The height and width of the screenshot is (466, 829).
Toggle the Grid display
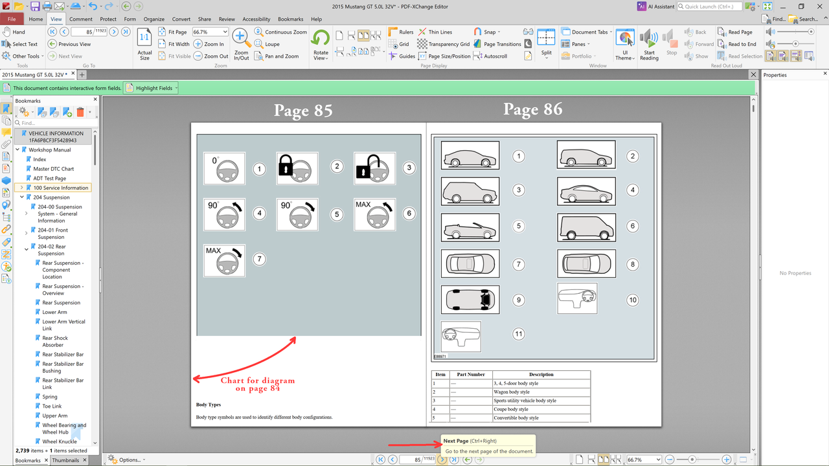[399, 44]
